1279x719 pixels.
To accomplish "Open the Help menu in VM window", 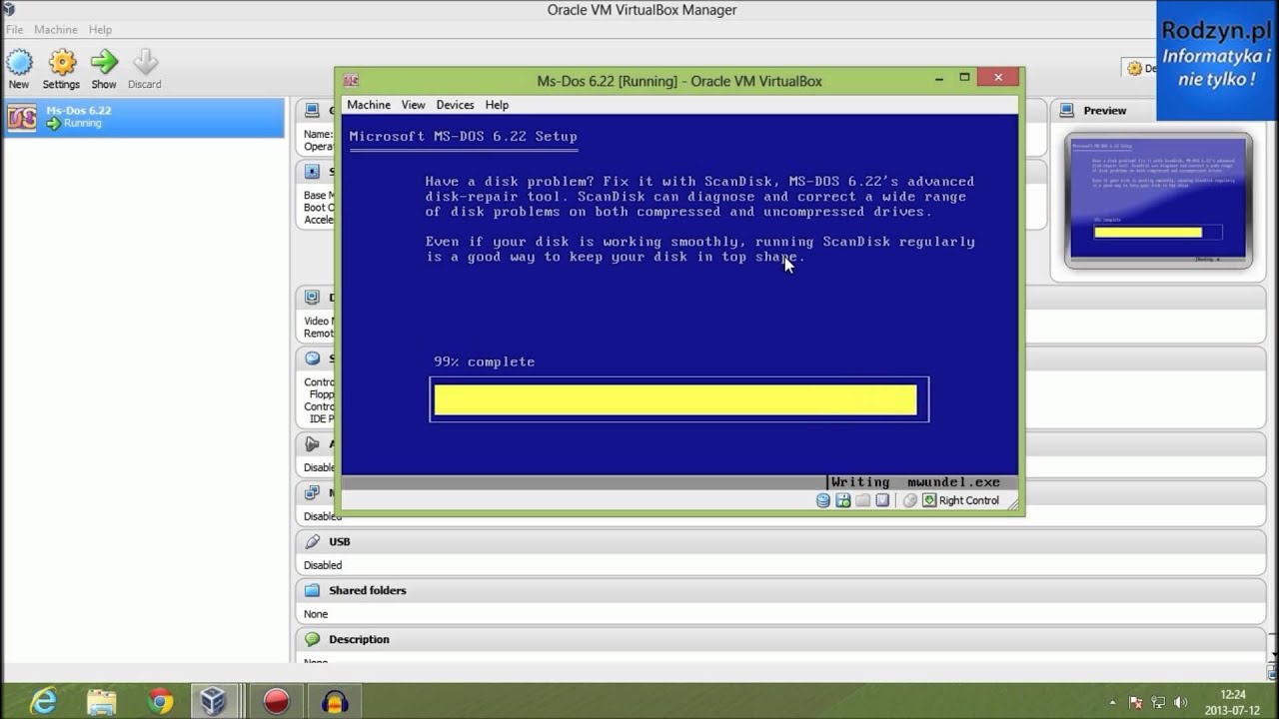I will tap(497, 105).
